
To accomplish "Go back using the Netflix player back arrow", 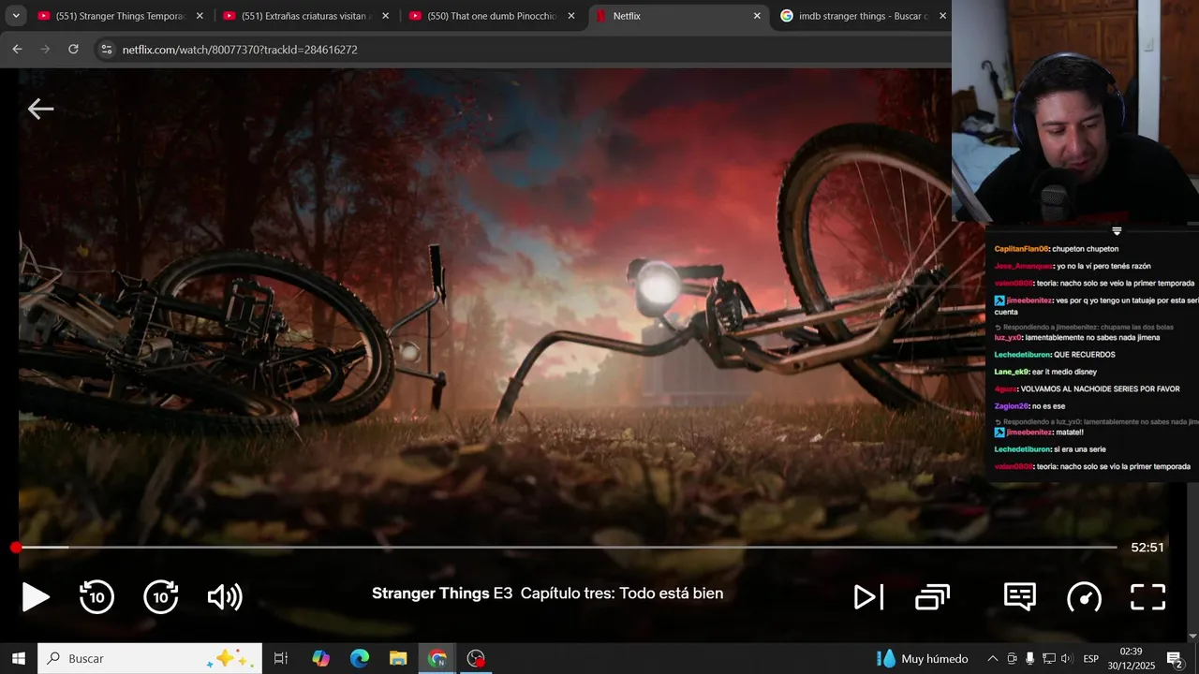I will pos(40,110).
